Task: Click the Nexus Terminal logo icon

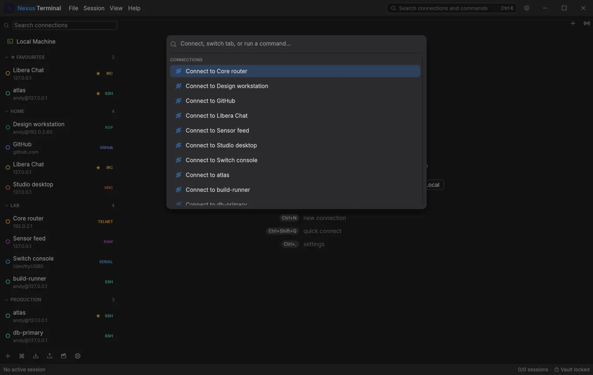Action: click(9, 8)
